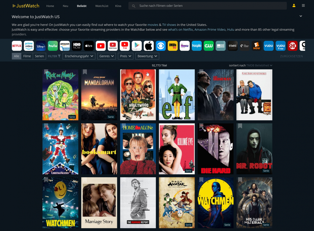Click the funnel FILTER icon
Viewport: 314px width, 231px height.
point(59,56)
